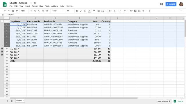Viewport: 186px width, 104px height.
Task: Open the Edit menu
Action: click(x=16, y=6)
